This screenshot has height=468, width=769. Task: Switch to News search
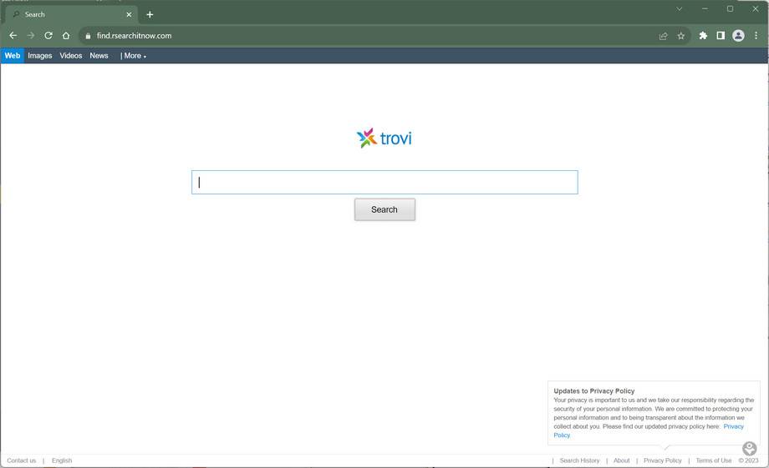(x=99, y=56)
